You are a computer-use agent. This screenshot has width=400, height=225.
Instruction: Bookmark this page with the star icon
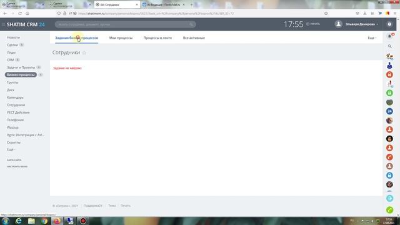coord(326,13)
